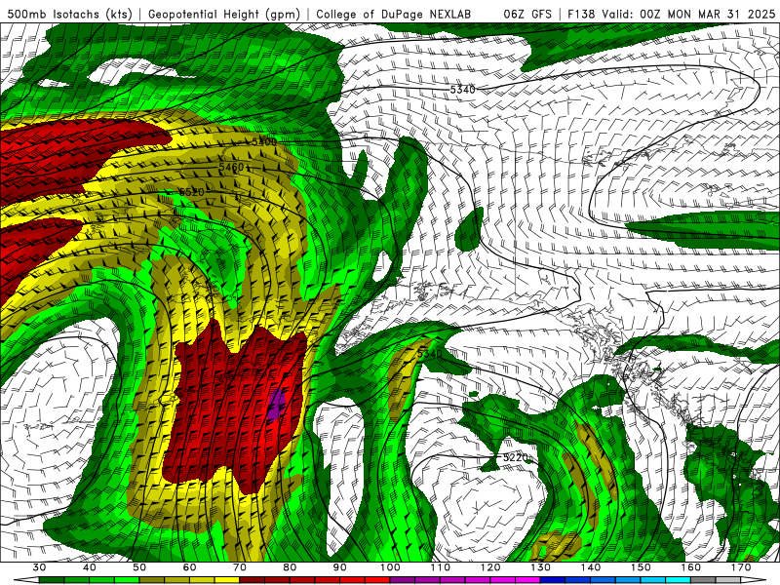Select the 110 label on the isotach legend
Screen dimensions: 780x585
(x=441, y=567)
